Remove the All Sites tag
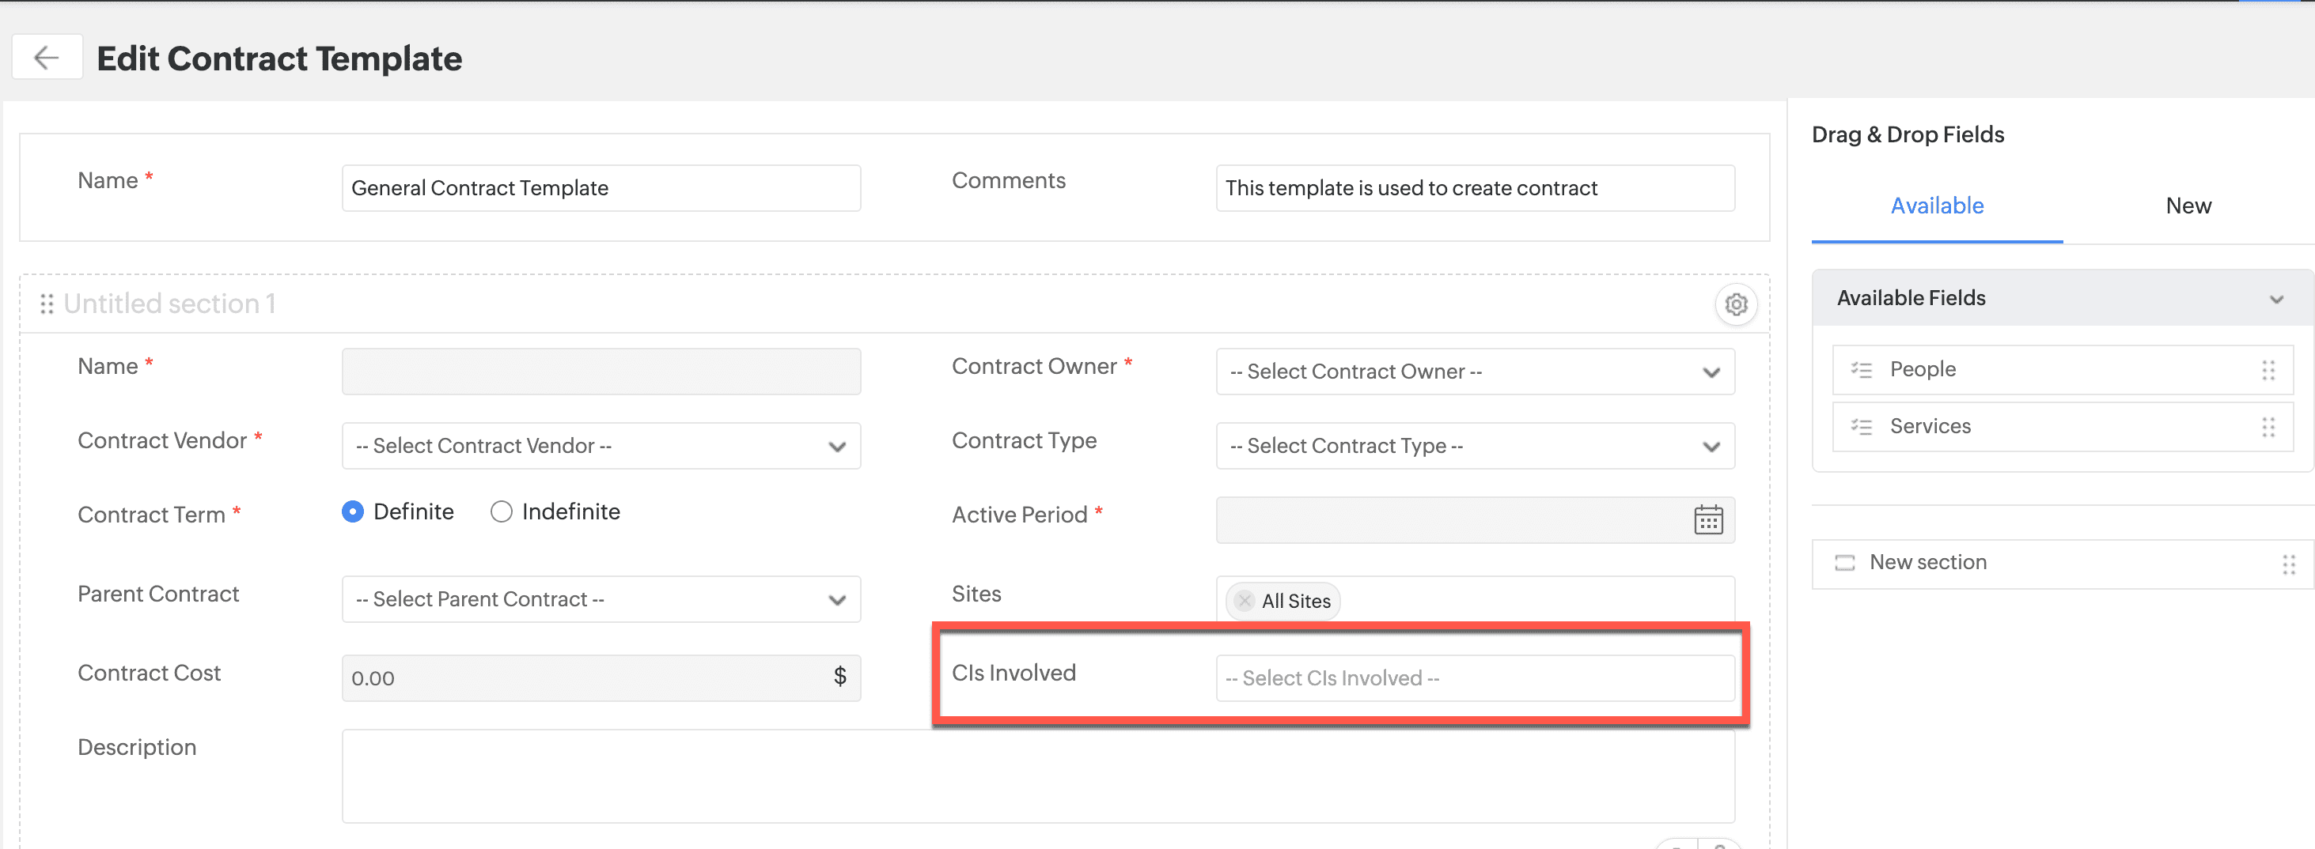This screenshot has height=849, width=2315. pos(1244,601)
